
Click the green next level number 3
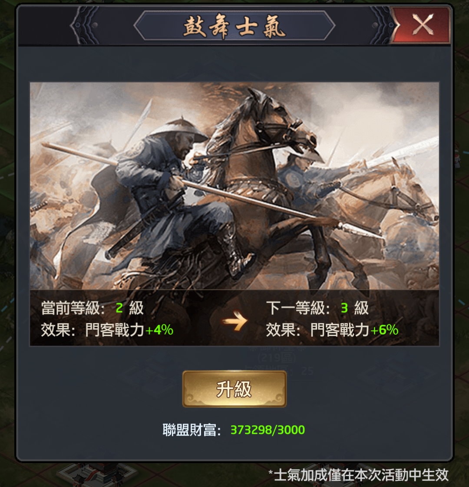pyautogui.click(x=344, y=308)
